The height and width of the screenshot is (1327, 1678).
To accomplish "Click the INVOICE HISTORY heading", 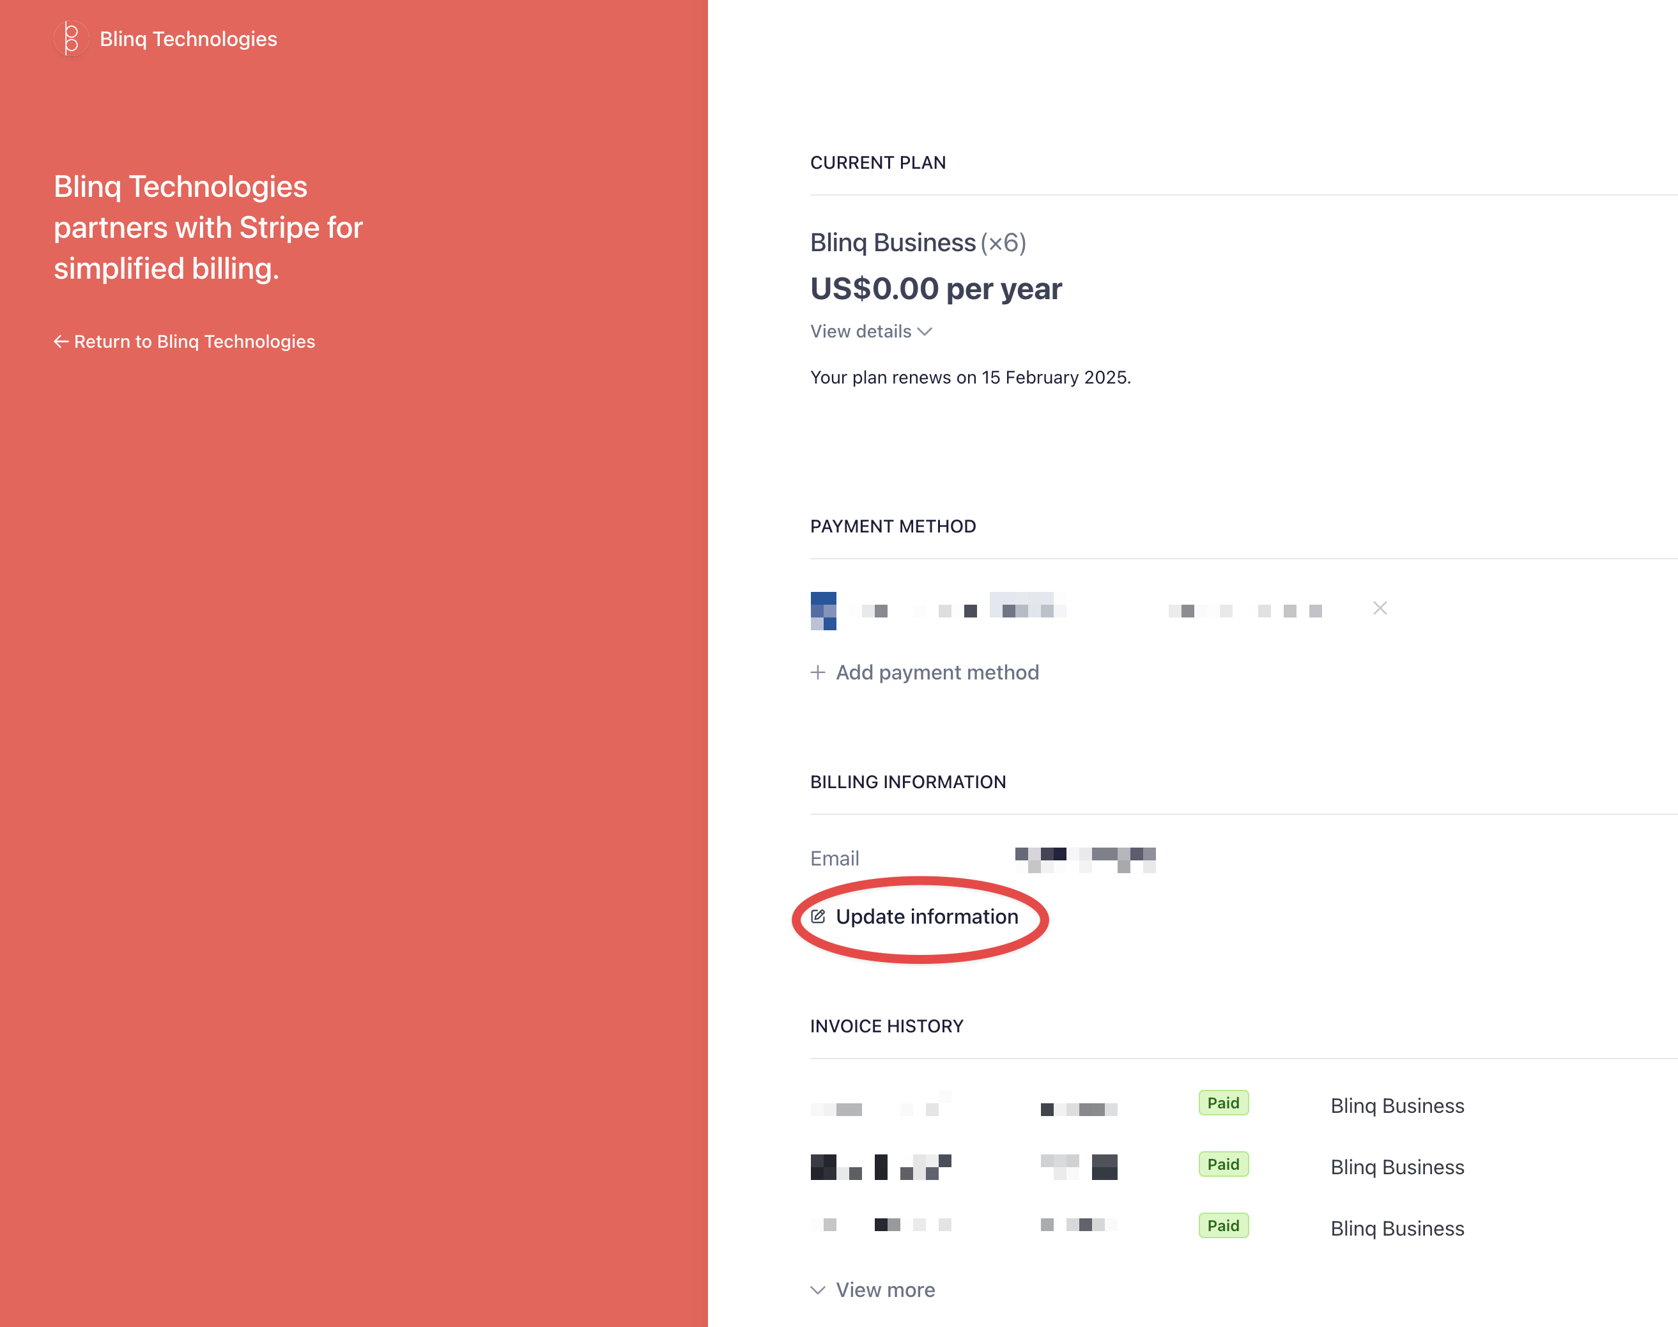I will [887, 1027].
